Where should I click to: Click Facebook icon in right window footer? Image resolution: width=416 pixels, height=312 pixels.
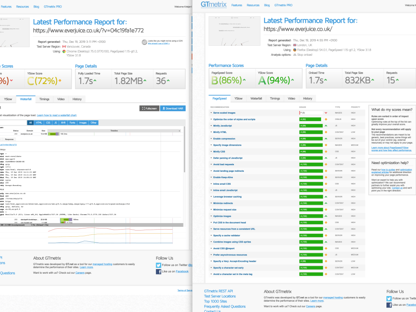(389, 305)
